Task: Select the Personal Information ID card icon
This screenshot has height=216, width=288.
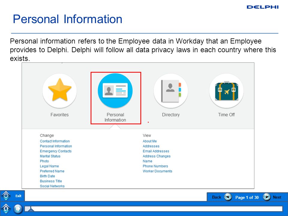Action: tap(115, 91)
